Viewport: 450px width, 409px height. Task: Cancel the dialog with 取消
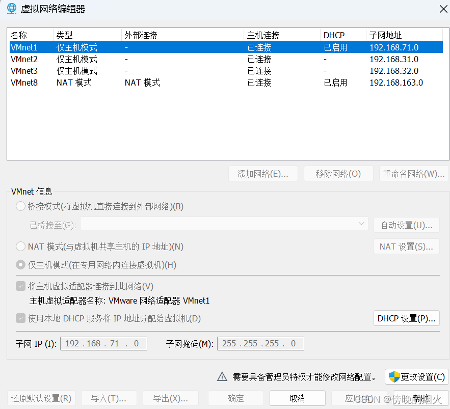pyautogui.click(x=297, y=398)
